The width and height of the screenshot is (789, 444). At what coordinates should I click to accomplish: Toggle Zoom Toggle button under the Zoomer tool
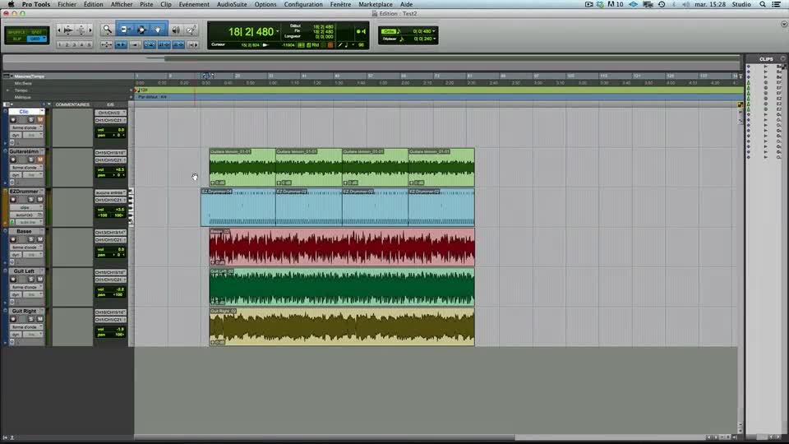click(x=106, y=44)
